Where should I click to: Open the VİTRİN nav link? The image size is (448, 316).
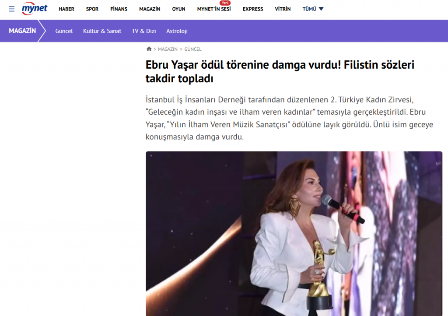(283, 9)
